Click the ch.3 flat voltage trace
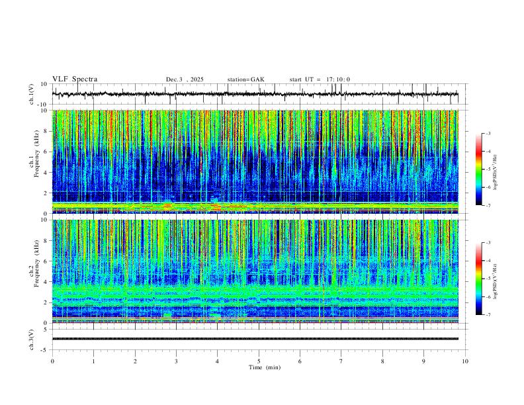Image resolution: width=524 pixels, height=405 pixels. [x=255, y=339]
